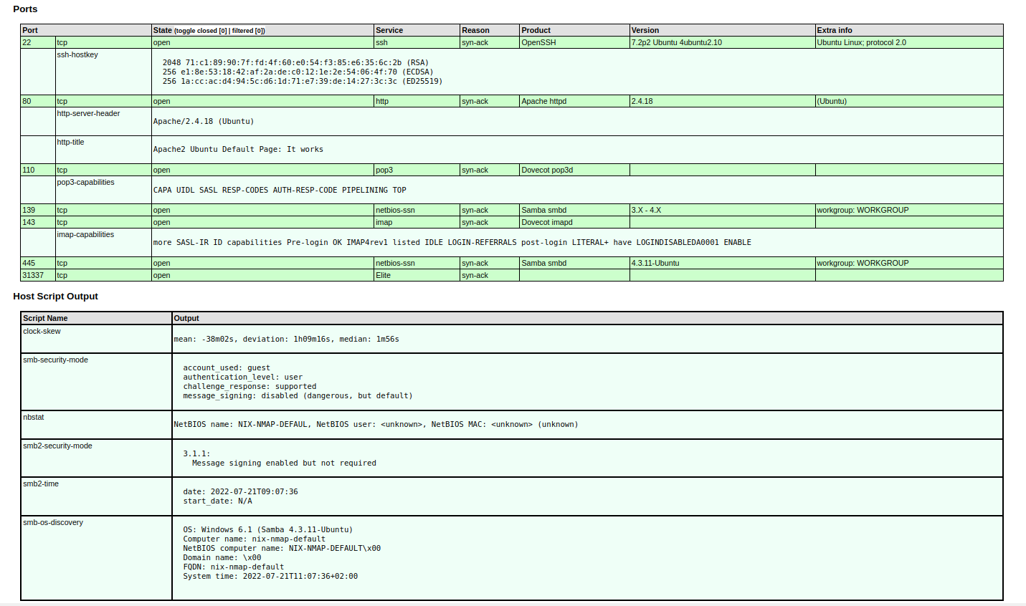This screenshot has width=1026, height=606.
Task: Select port number 31337 cell
Action: point(38,275)
